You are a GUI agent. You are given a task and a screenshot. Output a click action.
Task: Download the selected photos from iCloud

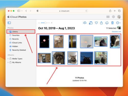[x=107, y=23]
